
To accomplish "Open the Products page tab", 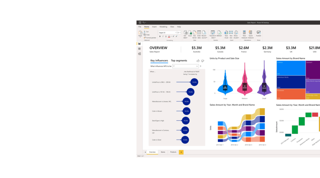I will click(173, 152).
